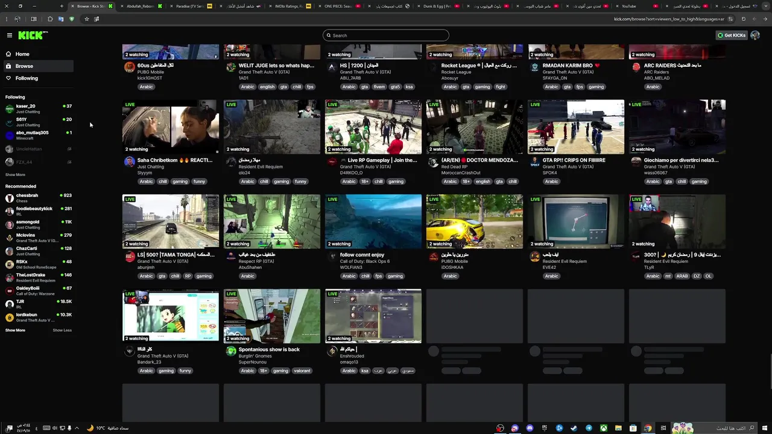
Task: Open kaser_20 followed channel
Action: click(x=39, y=108)
